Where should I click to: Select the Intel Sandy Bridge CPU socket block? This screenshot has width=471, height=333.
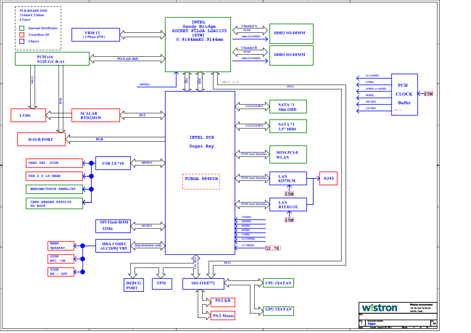(x=198, y=45)
